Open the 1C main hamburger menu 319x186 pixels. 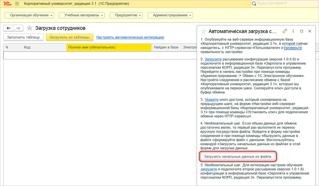pyautogui.click(x=17, y=3)
